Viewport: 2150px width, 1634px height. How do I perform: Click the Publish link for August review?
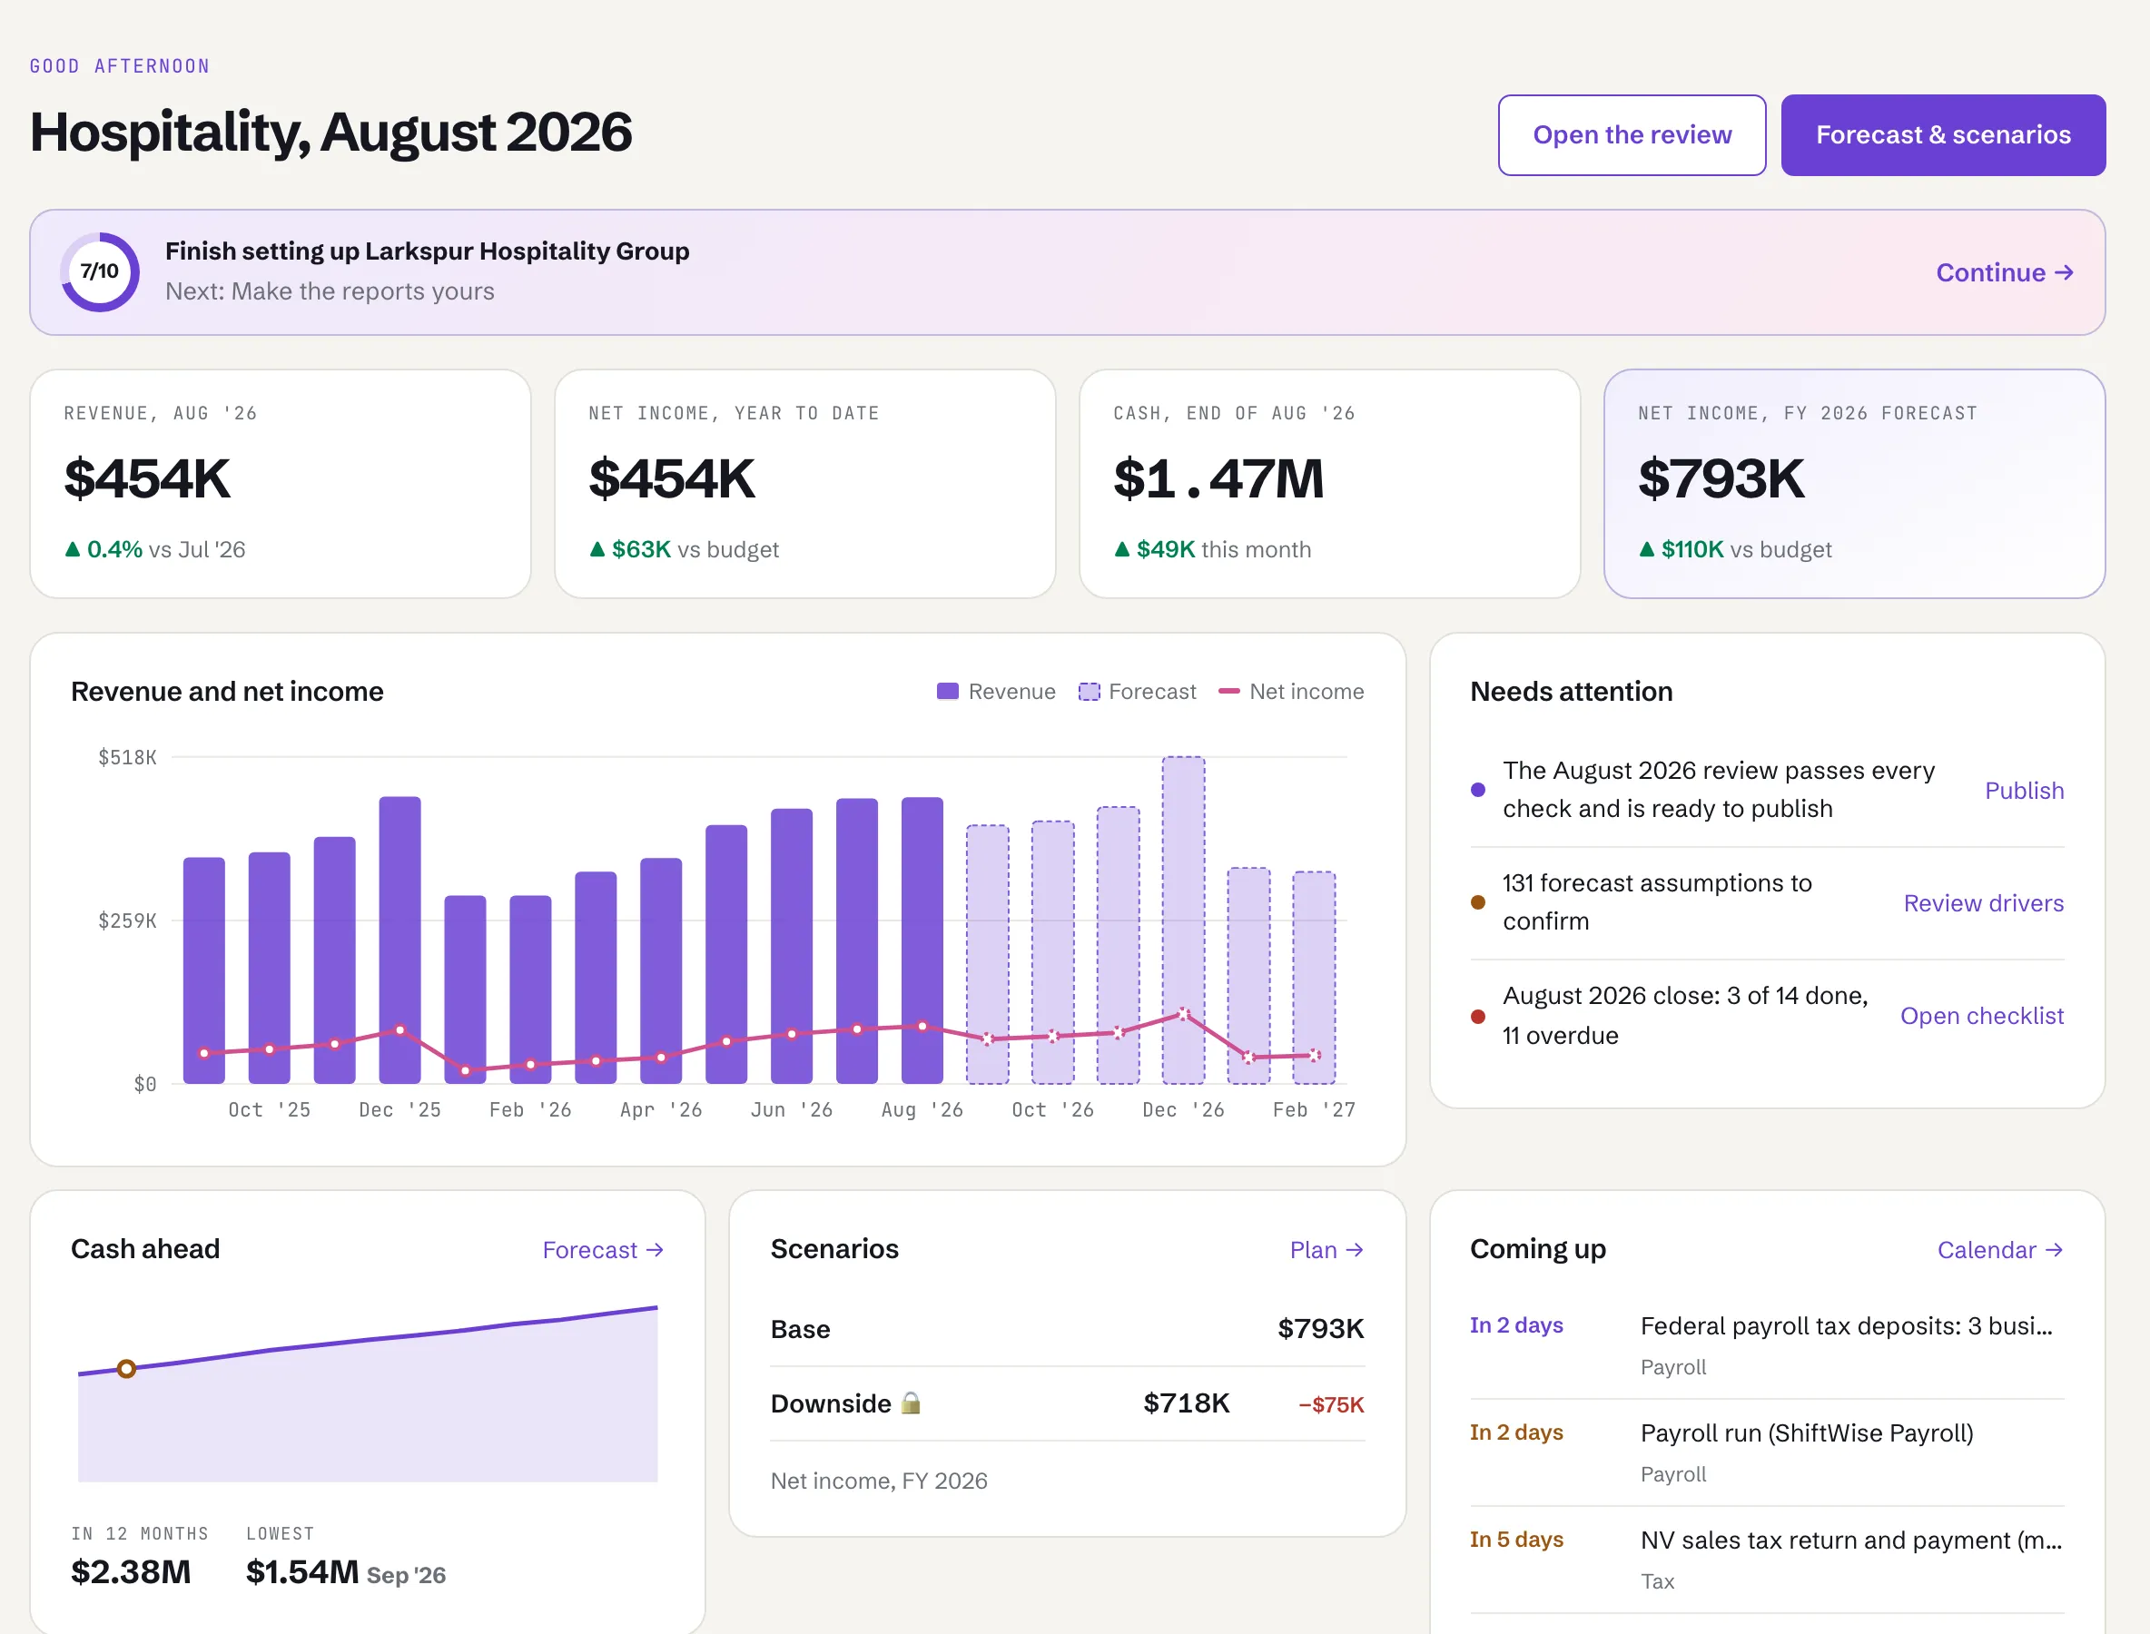pos(2024,791)
